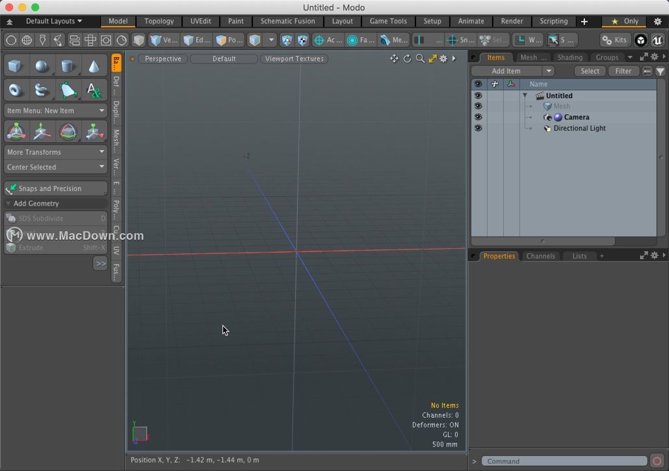This screenshot has width=669, height=471.
Task: Select Edges selection mode
Action: 196,40
